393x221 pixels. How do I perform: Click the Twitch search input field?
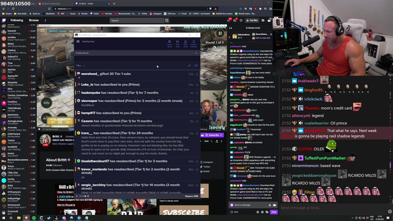point(136,20)
